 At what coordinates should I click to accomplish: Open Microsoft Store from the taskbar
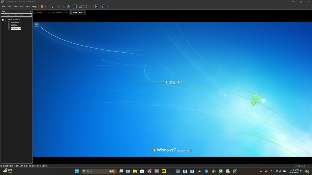[x=142, y=171]
